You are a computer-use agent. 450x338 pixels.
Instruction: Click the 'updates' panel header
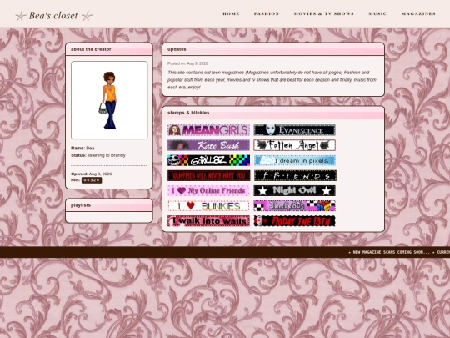(x=273, y=49)
